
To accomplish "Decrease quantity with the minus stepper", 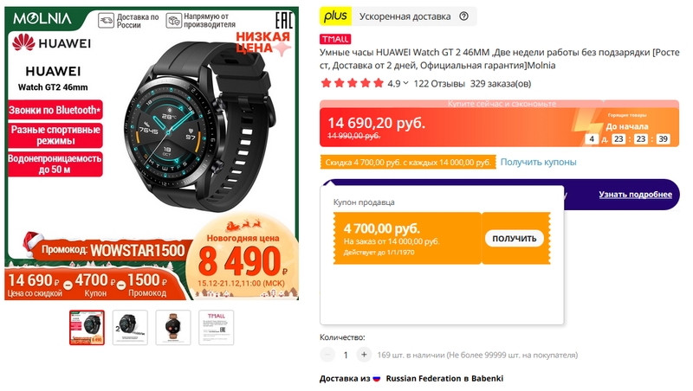I will point(327,355).
